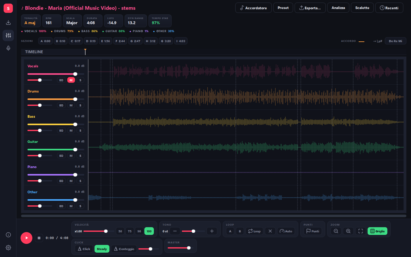
Task: Adjust the Drums pan slider
Action: pos(40,105)
